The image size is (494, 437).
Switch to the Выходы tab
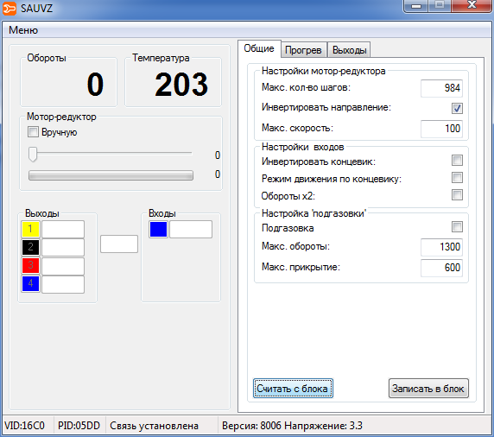pos(350,50)
